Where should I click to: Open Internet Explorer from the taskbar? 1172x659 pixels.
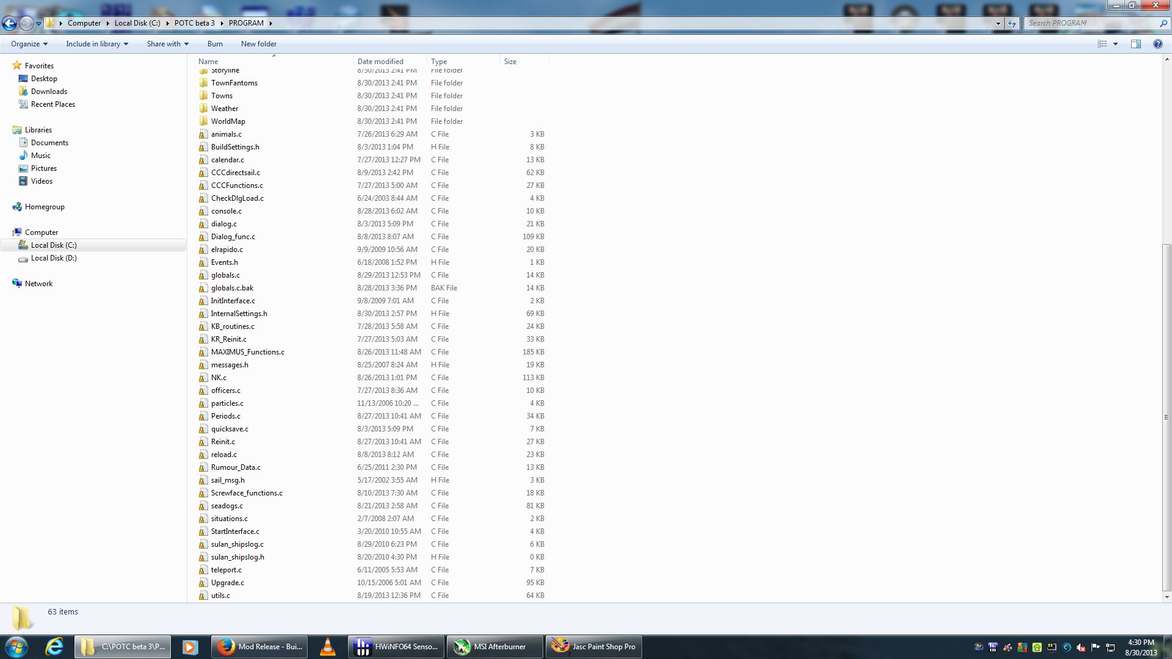click(x=54, y=647)
